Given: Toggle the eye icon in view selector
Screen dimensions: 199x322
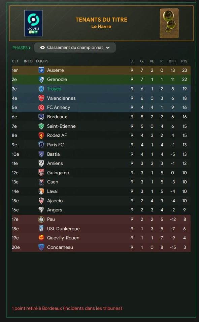Looking at the screenshot, I should click(x=42, y=48).
